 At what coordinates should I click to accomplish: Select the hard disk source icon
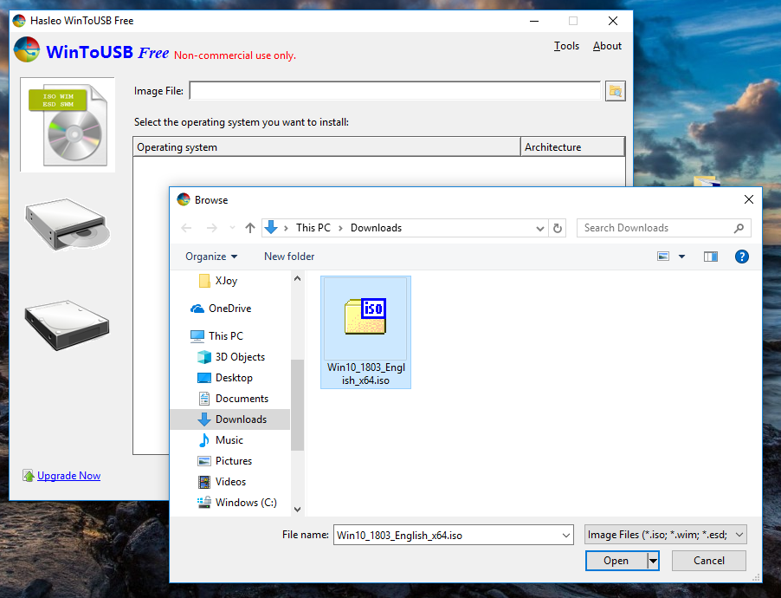click(68, 325)
